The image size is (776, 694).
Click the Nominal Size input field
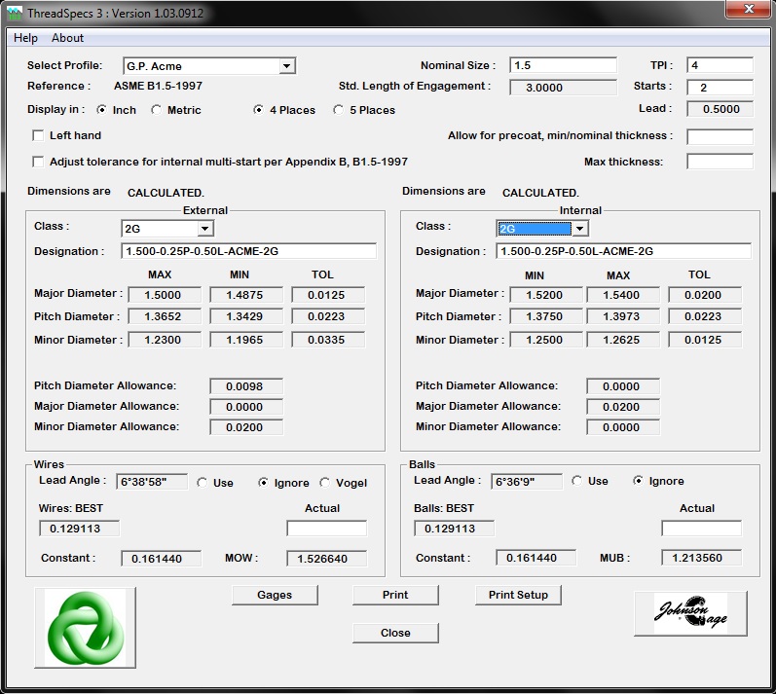click(x=563, y=65)
